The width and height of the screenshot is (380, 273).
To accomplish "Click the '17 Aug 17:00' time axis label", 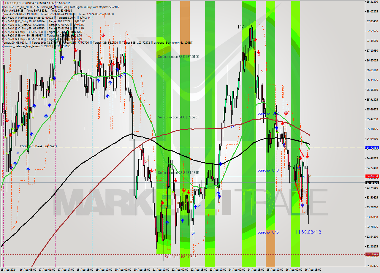I will 66,270.
